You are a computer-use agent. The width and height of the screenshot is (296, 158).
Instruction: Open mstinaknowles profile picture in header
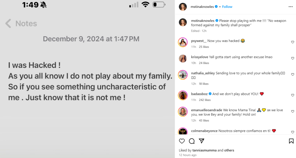pos(183,7)
